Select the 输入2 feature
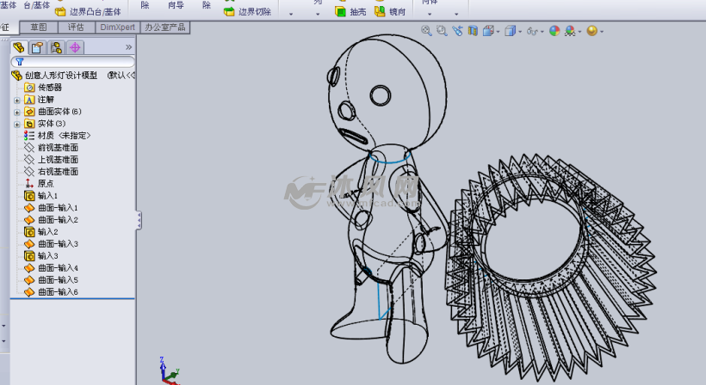This screenshot has height=385, width=706. pyautogui.click(x=47, y=232)
